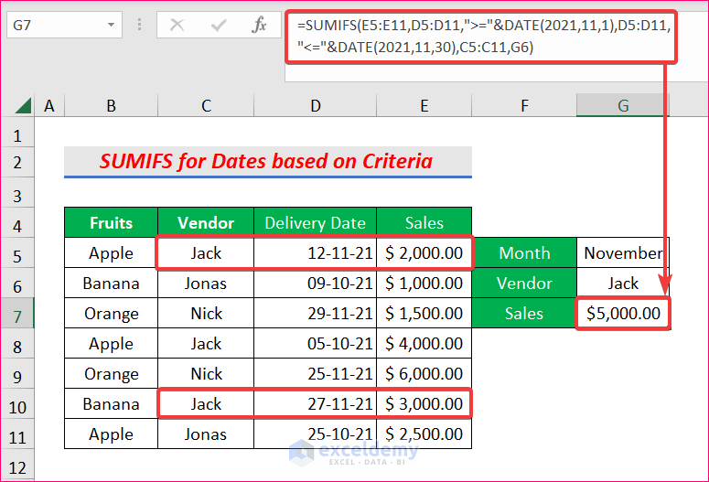709x482 pixels.
Task: Click the date cell '25-10-21'
Action: 315,434
